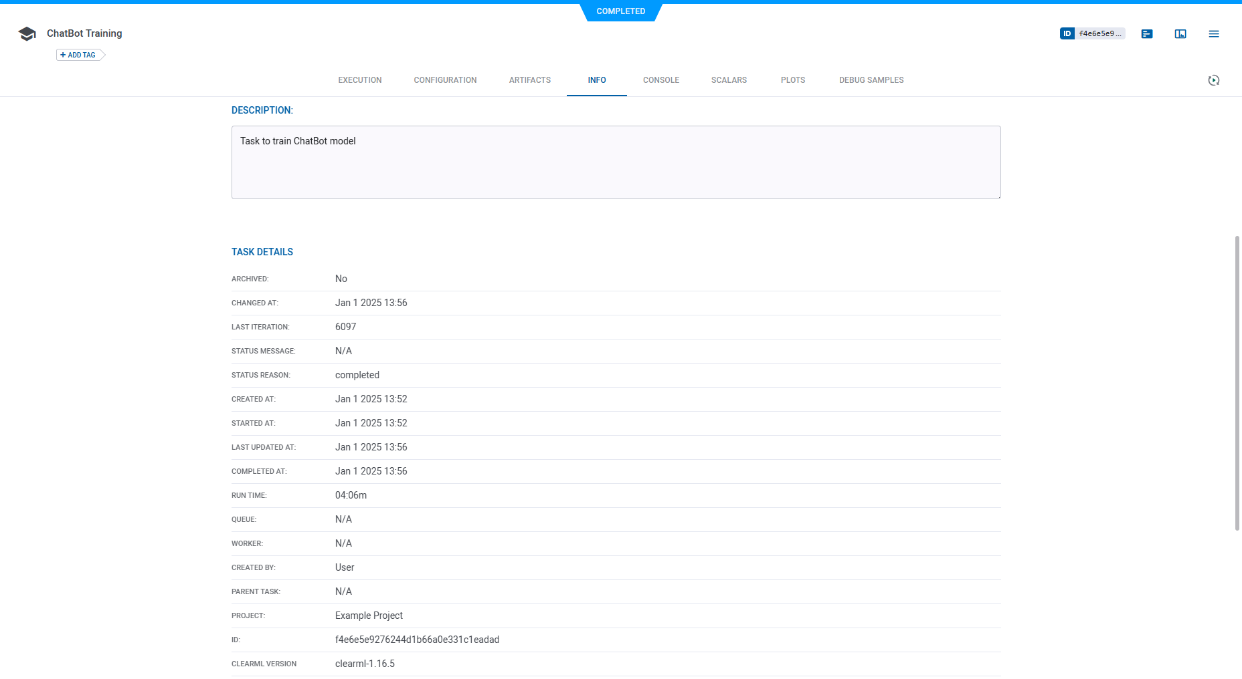
Task: Open the DEBUG SAMPLES tab
Action: pyautogui.click(x=871, y=80)
